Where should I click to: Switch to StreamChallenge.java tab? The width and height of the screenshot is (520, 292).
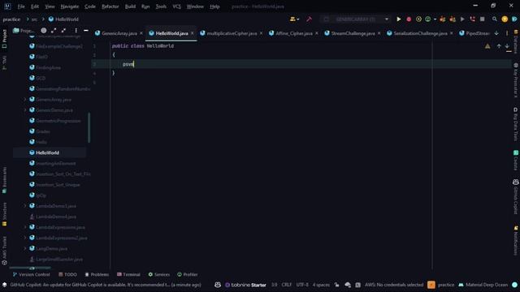point(353,33)
